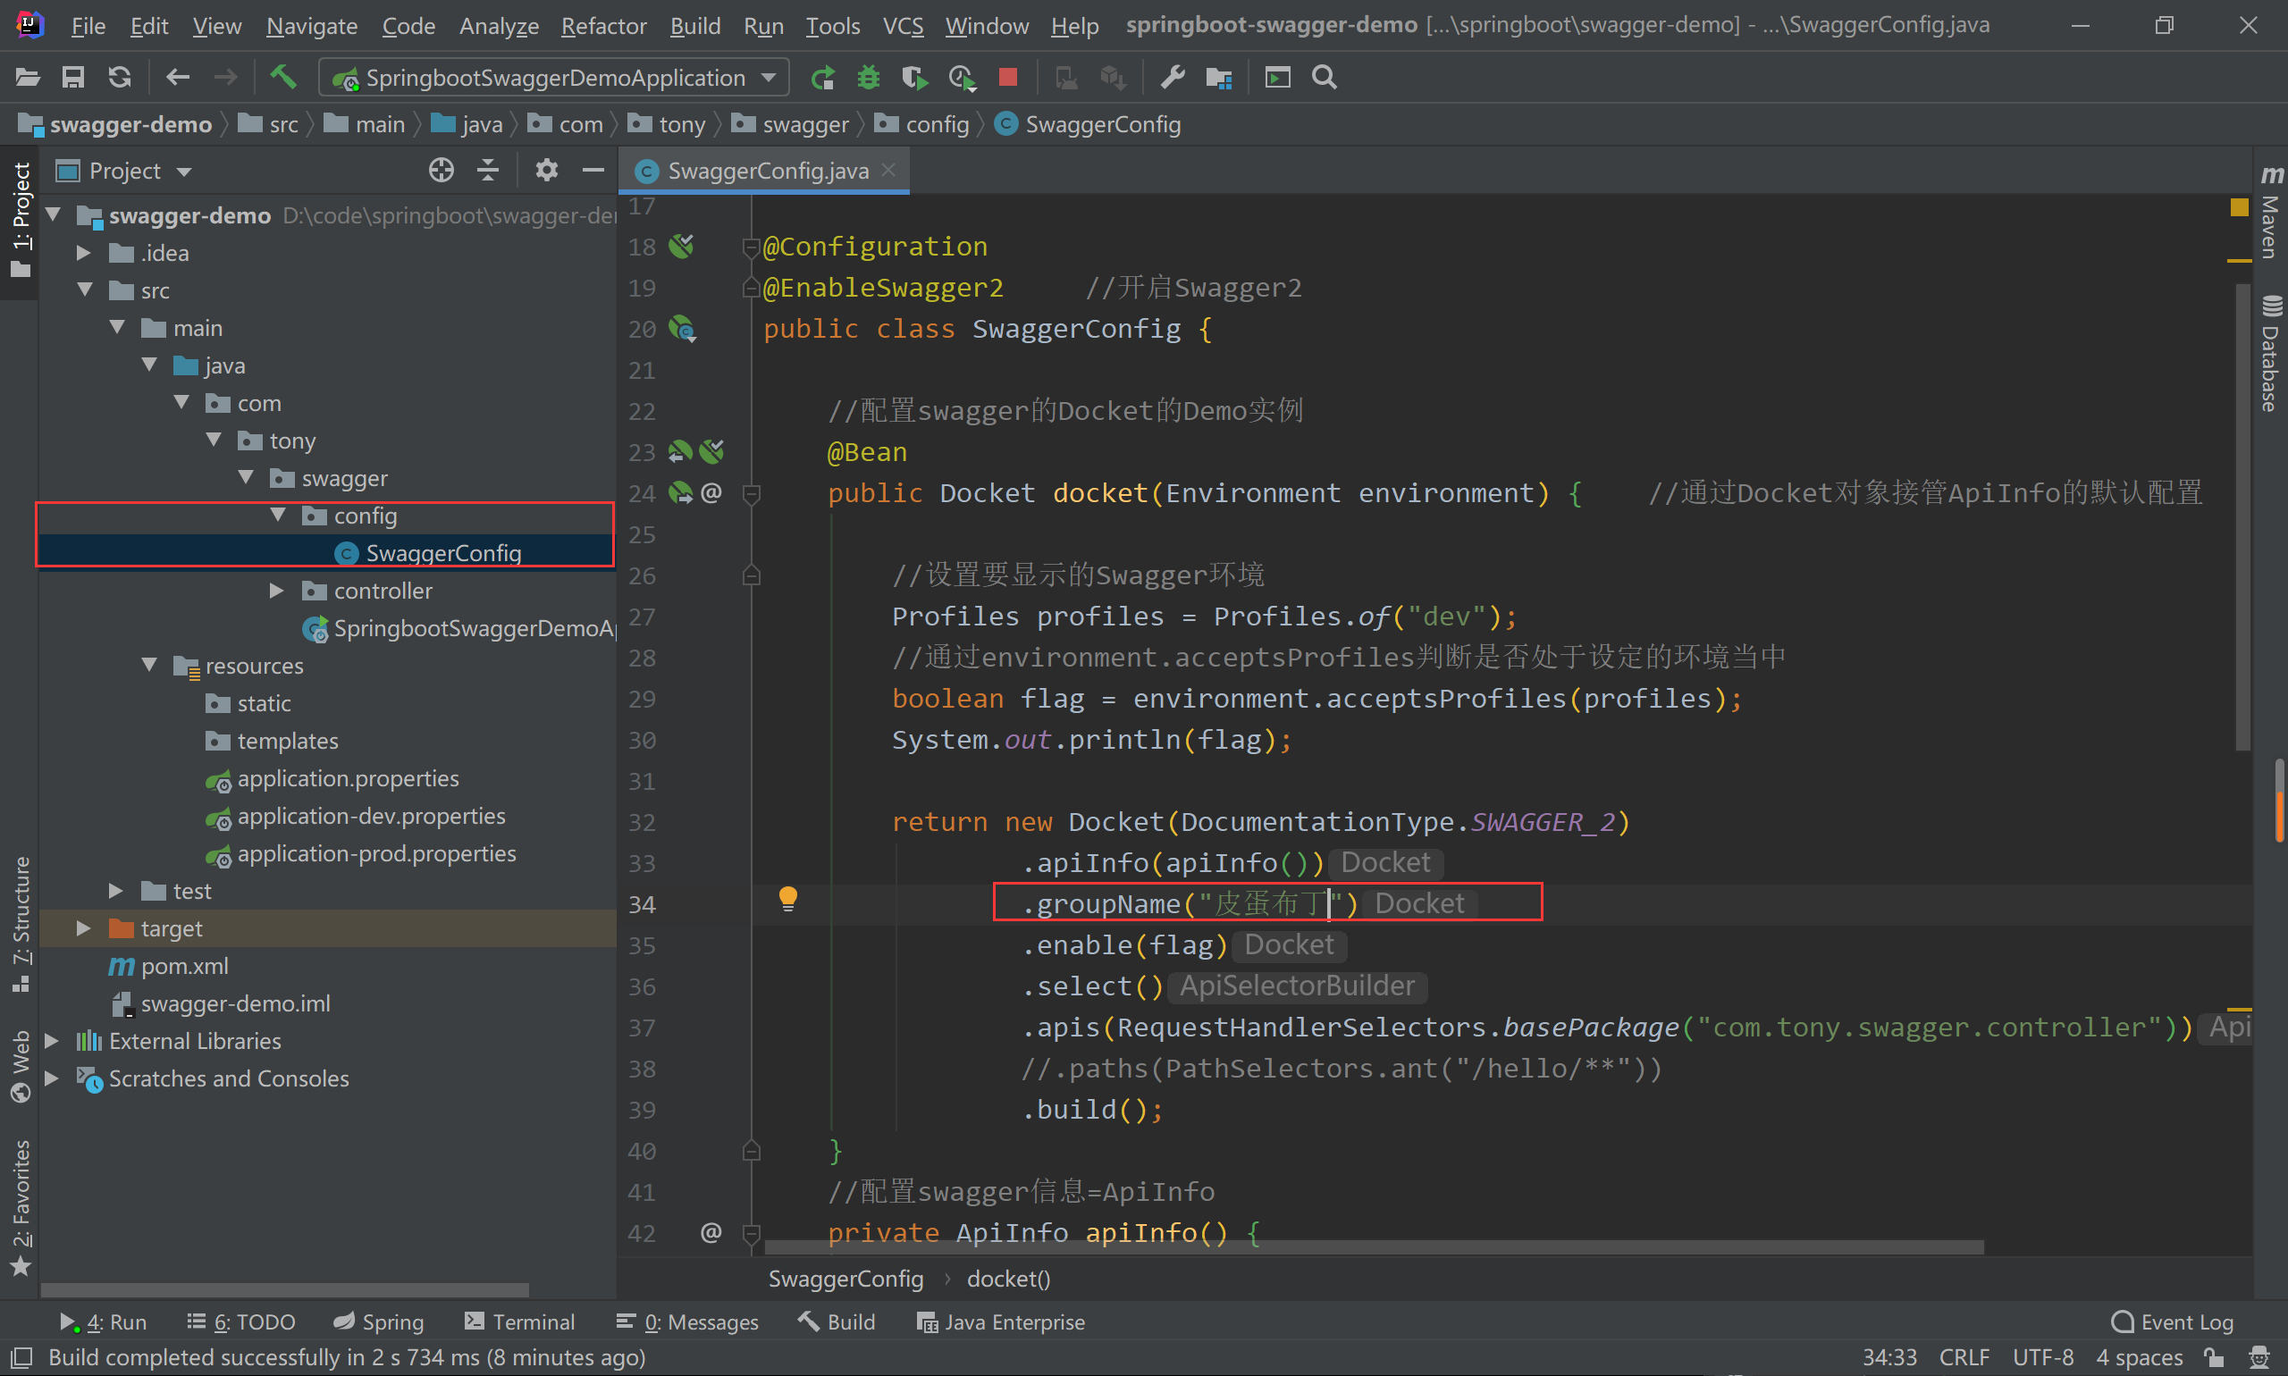Expand the controller package
2288x1376 pixels.
(x=276, y=590)
